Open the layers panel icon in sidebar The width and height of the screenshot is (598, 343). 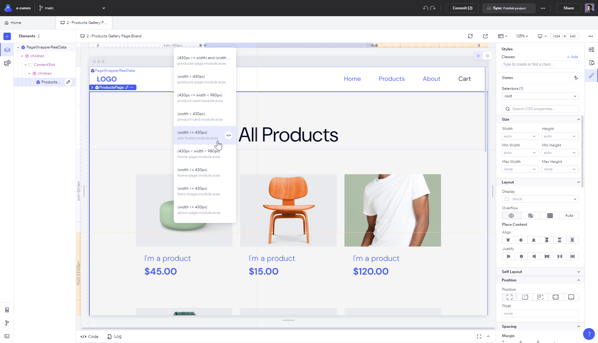pos(7,50)
